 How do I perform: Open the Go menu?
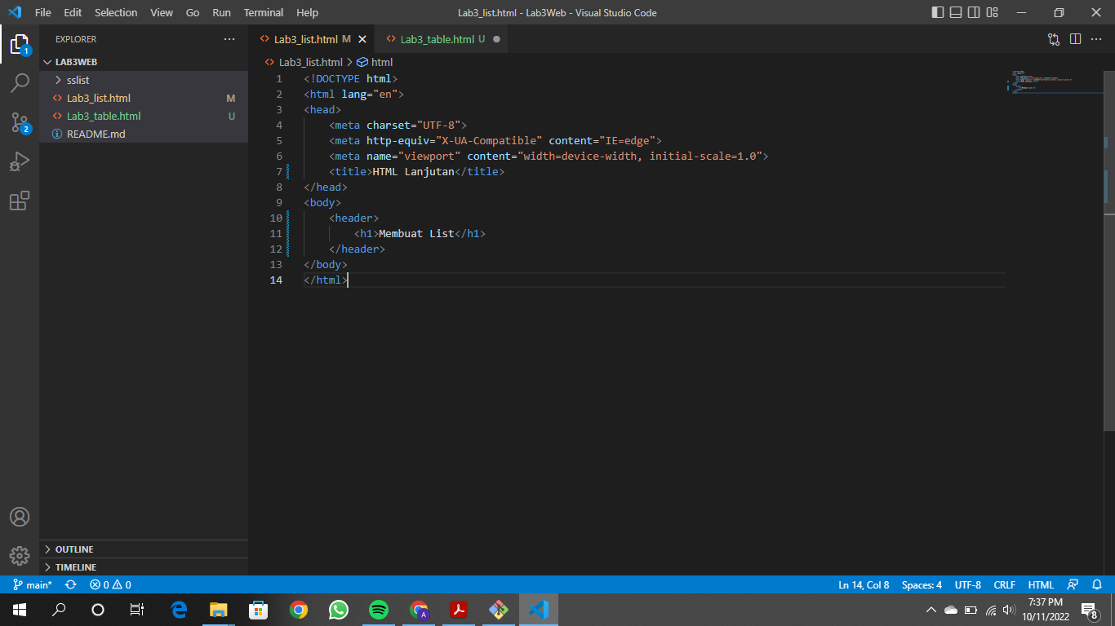click(x=193, y=12)
